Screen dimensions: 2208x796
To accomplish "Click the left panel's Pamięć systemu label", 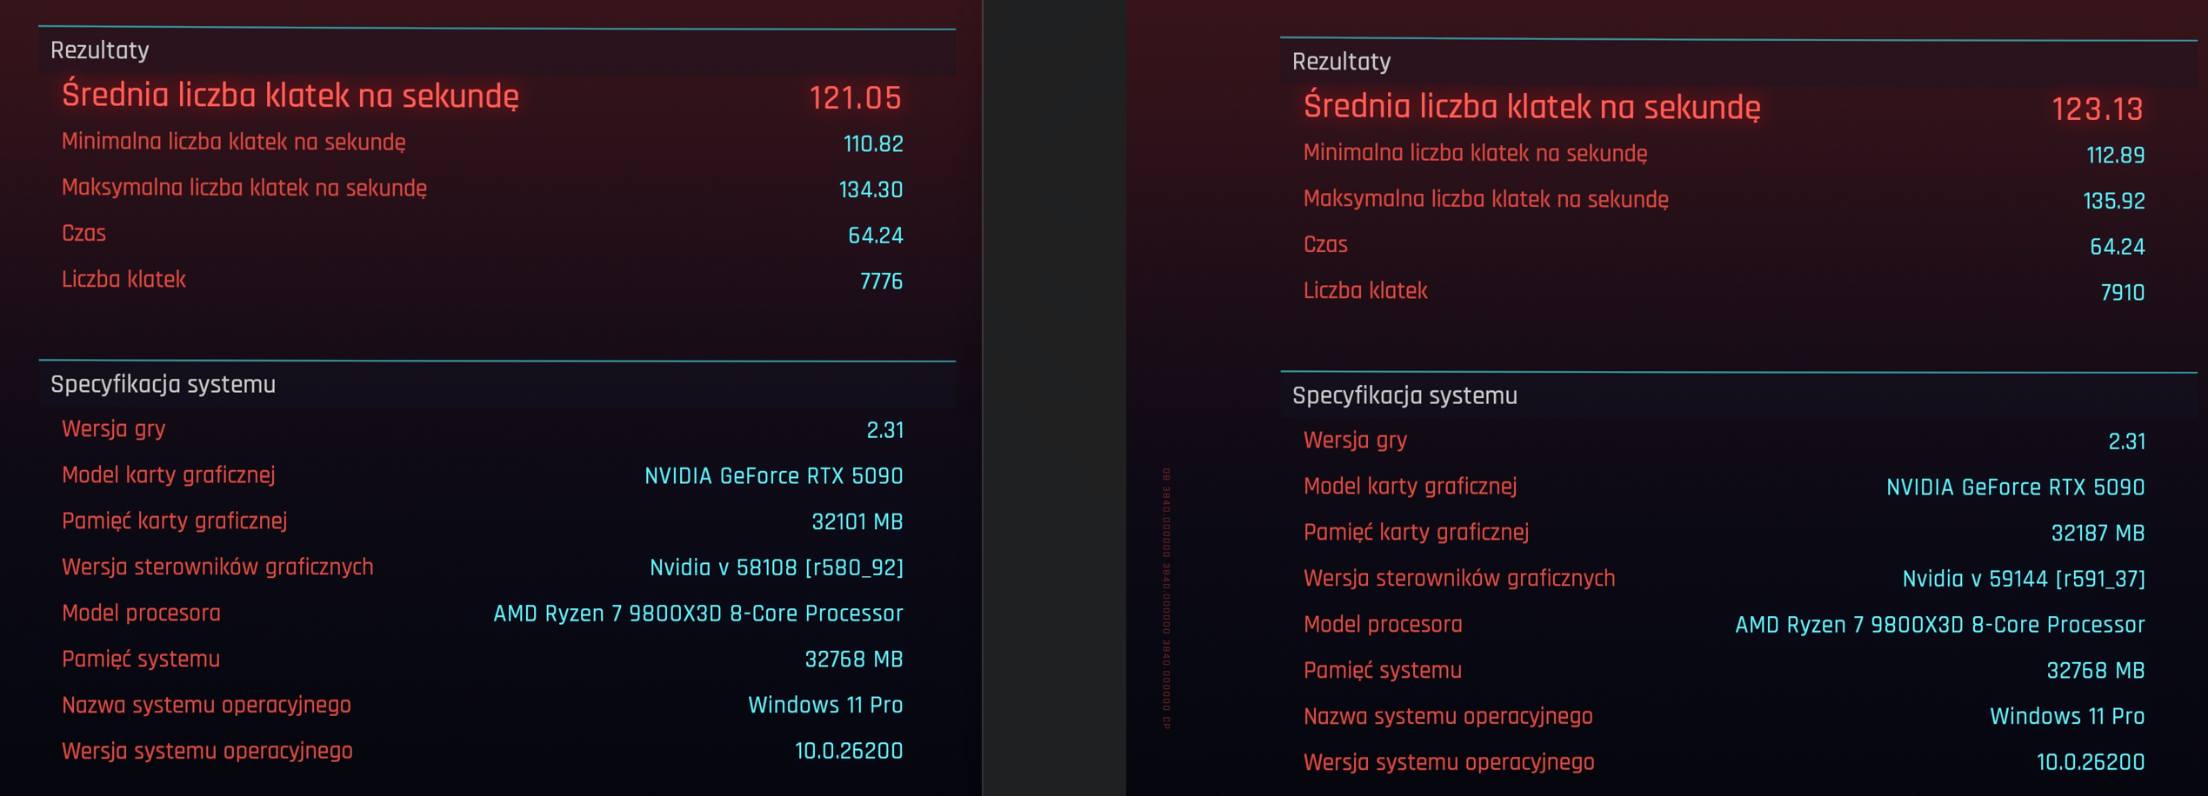I will 140,659.
